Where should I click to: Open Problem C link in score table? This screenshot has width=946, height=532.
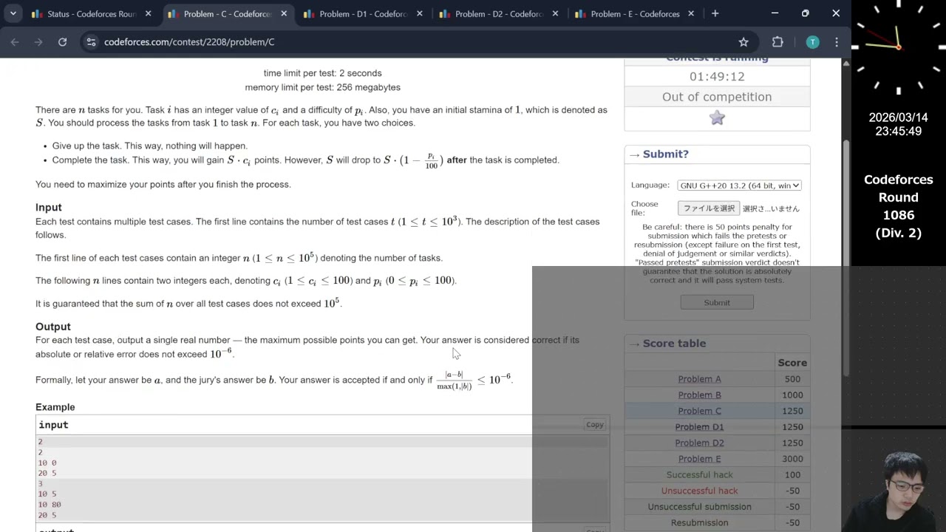699,411
